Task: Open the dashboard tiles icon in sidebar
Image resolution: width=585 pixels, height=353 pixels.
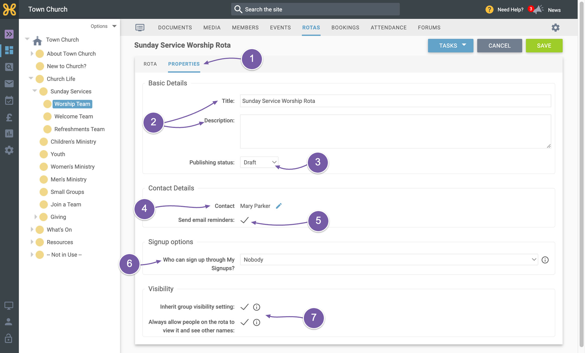Action: (x=9, y=50)
